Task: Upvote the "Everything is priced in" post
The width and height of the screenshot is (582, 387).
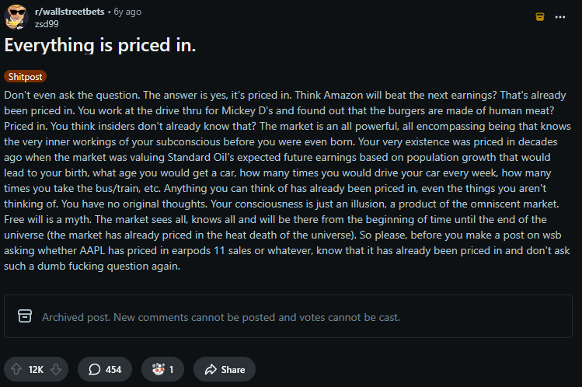Action: [x=17, y=370]
